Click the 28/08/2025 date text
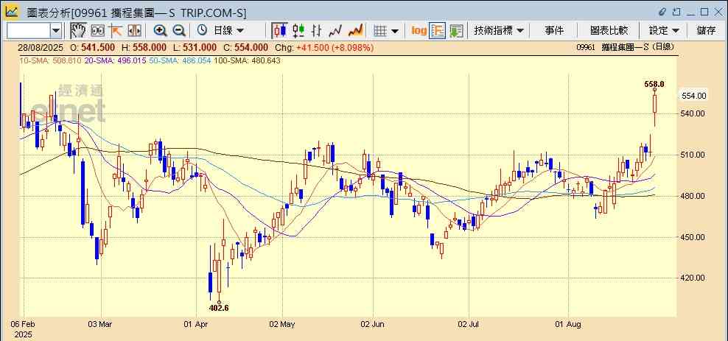 (41, 47)
